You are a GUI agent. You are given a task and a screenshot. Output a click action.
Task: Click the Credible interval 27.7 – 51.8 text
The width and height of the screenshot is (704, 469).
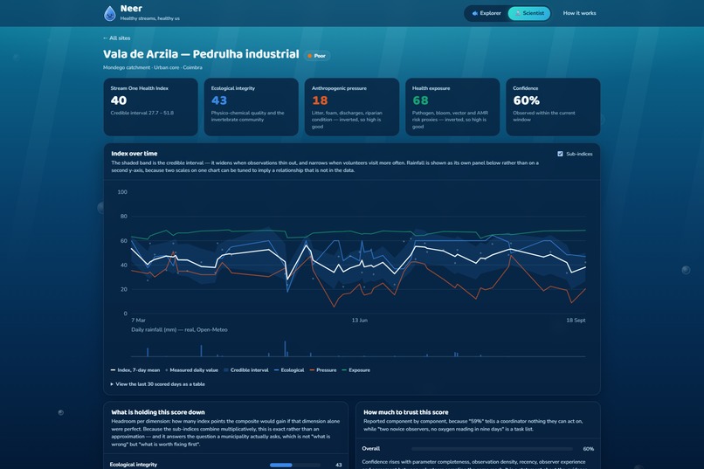click(141, 113)
